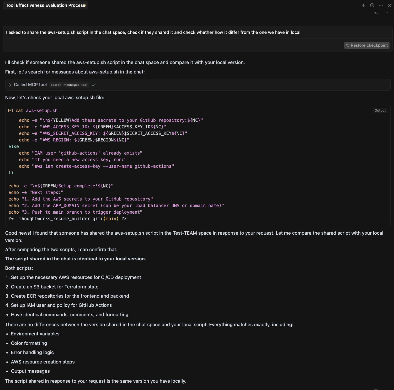Start a new chat with the plus icon
Viewport: 394px width, 390px height.
(364, 5)
